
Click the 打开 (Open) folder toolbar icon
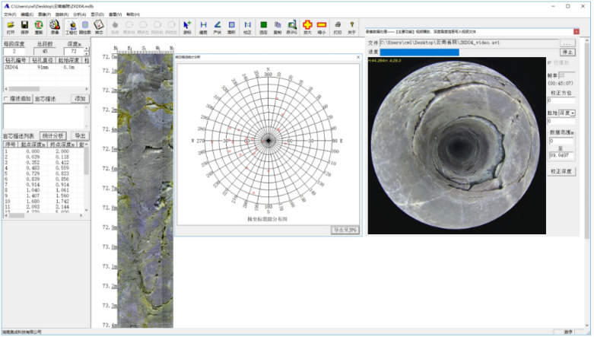tap(11, 26)
